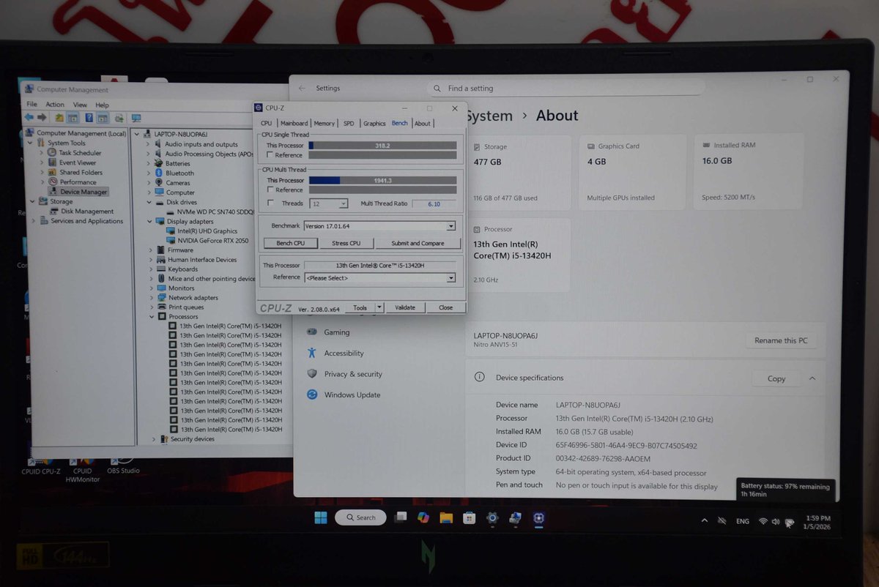
Task: Click the Up one level folder icon
Action: pyautogui.click(x=60, y=118)
